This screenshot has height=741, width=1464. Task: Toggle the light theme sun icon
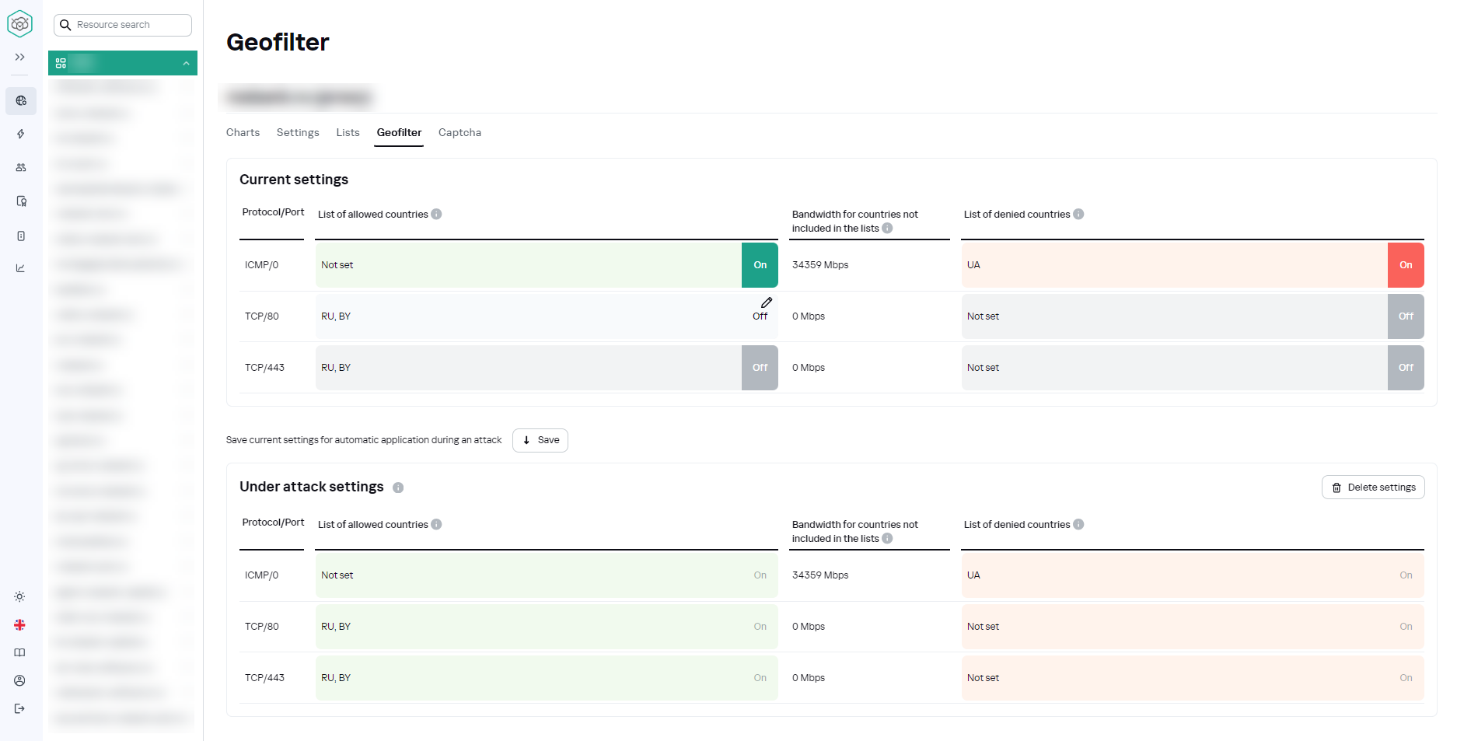(20, 596)
